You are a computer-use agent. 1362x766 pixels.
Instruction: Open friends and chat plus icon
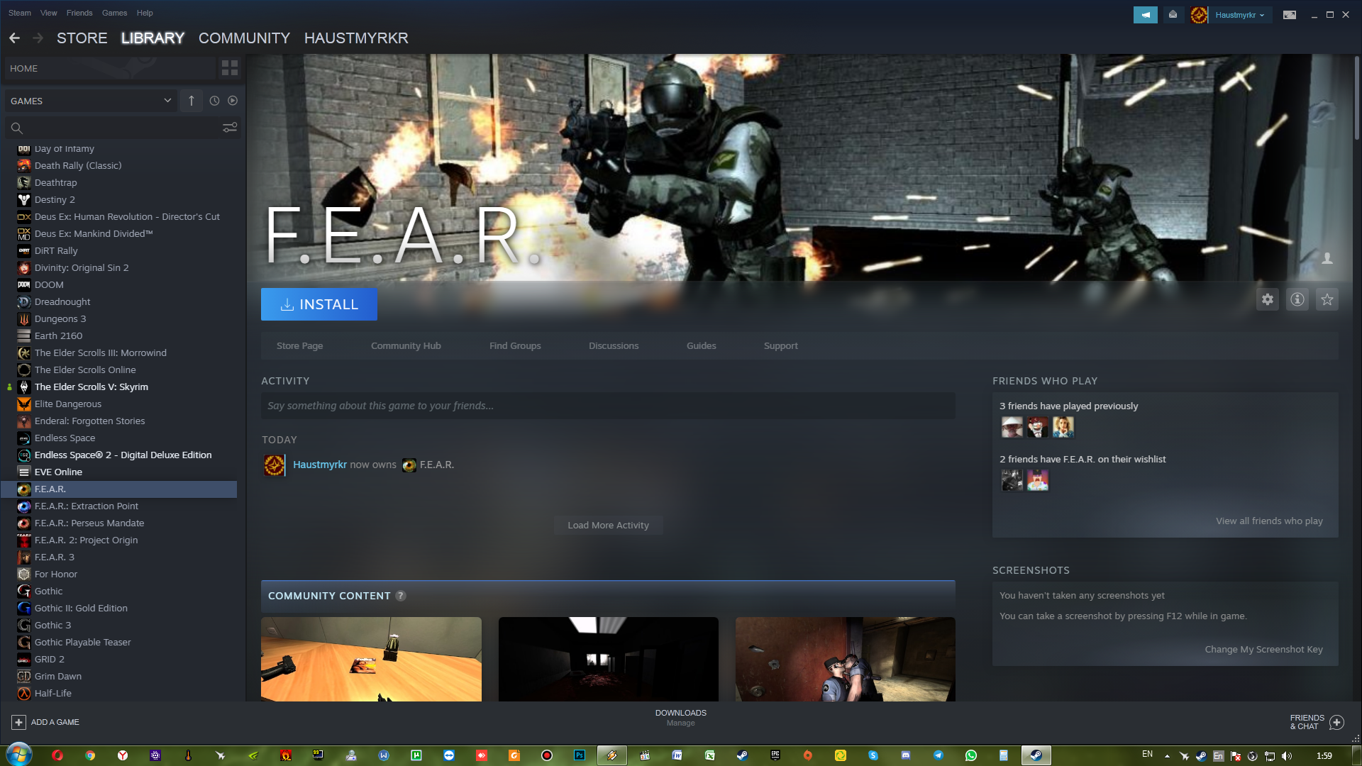1337,722
